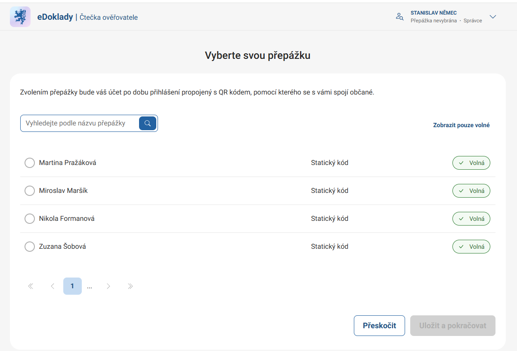Expand the Stanislav Němec account dropdown chevron

pos(493,17)
